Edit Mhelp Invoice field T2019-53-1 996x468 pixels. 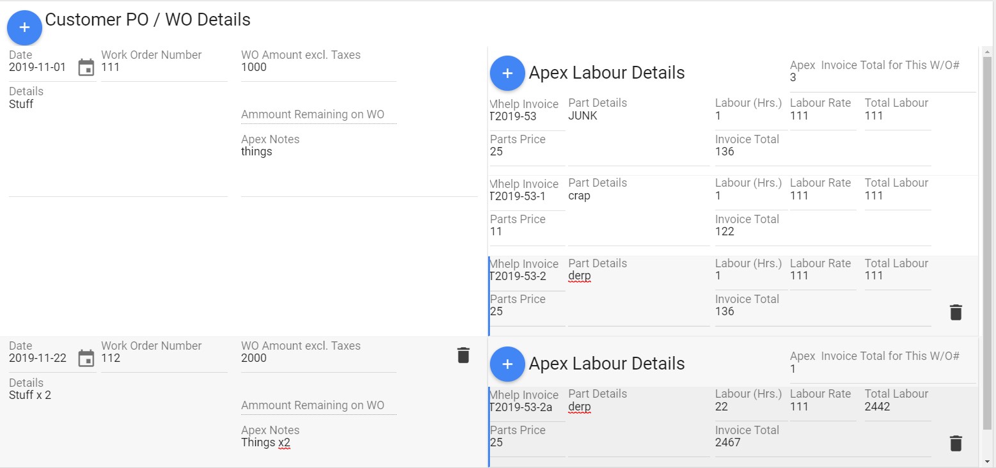[x=526, y=196]
